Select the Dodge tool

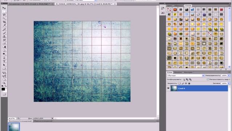click(4, 54)
